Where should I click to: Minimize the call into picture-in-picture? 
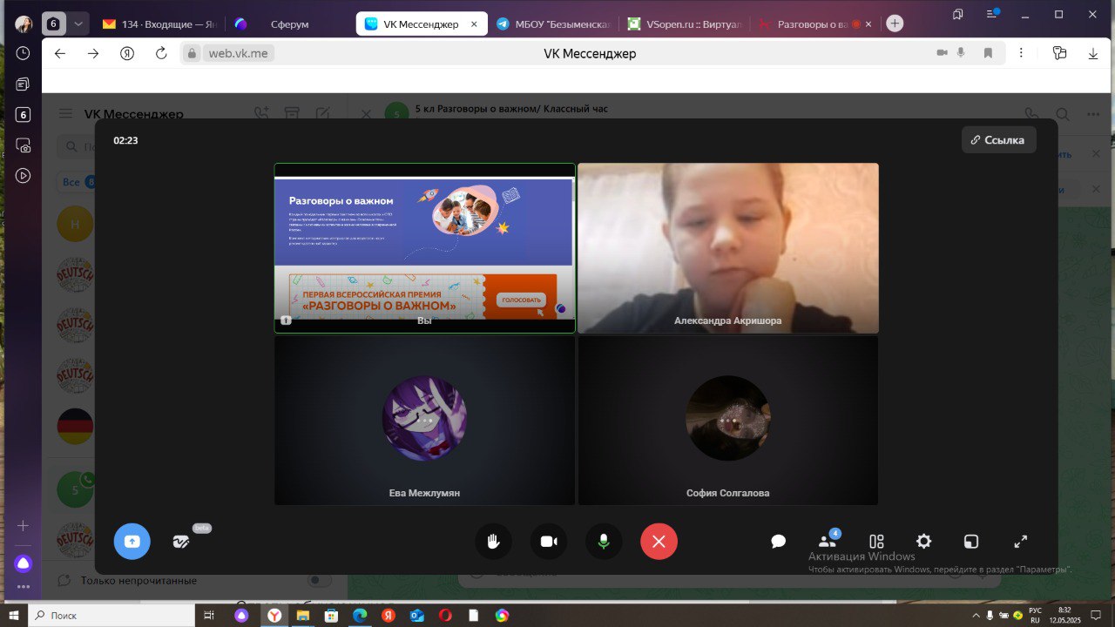pos(971,542)
